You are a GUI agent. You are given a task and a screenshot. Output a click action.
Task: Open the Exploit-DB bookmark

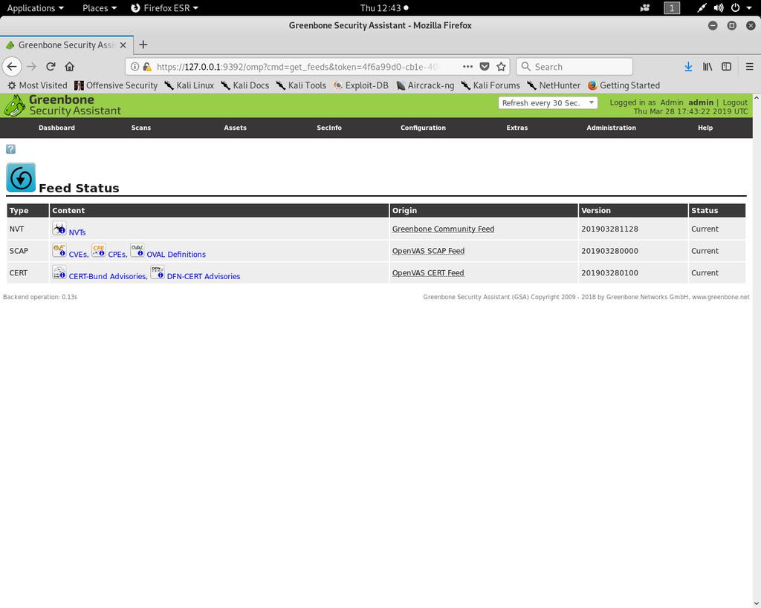click(361, 85)
